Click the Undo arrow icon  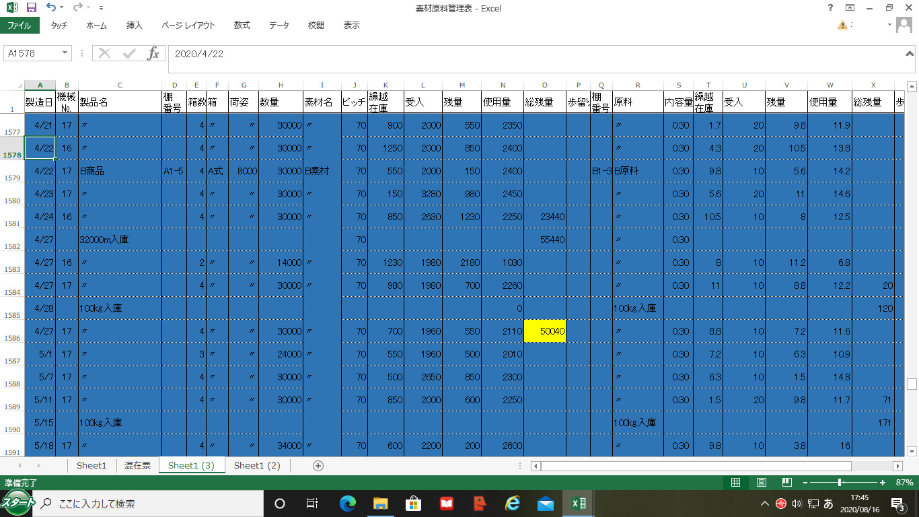51,8
